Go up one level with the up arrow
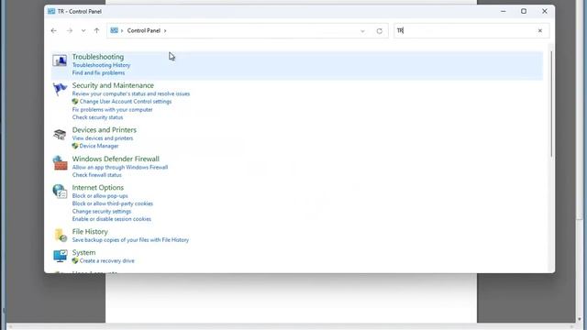The image size is (587, 330). coord(96,30)
